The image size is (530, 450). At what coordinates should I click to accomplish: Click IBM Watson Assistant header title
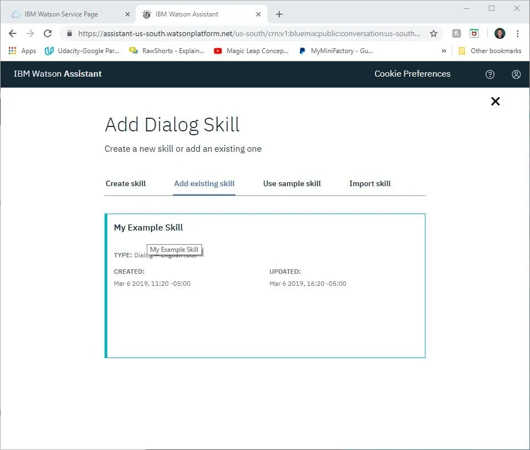point(57,74)
